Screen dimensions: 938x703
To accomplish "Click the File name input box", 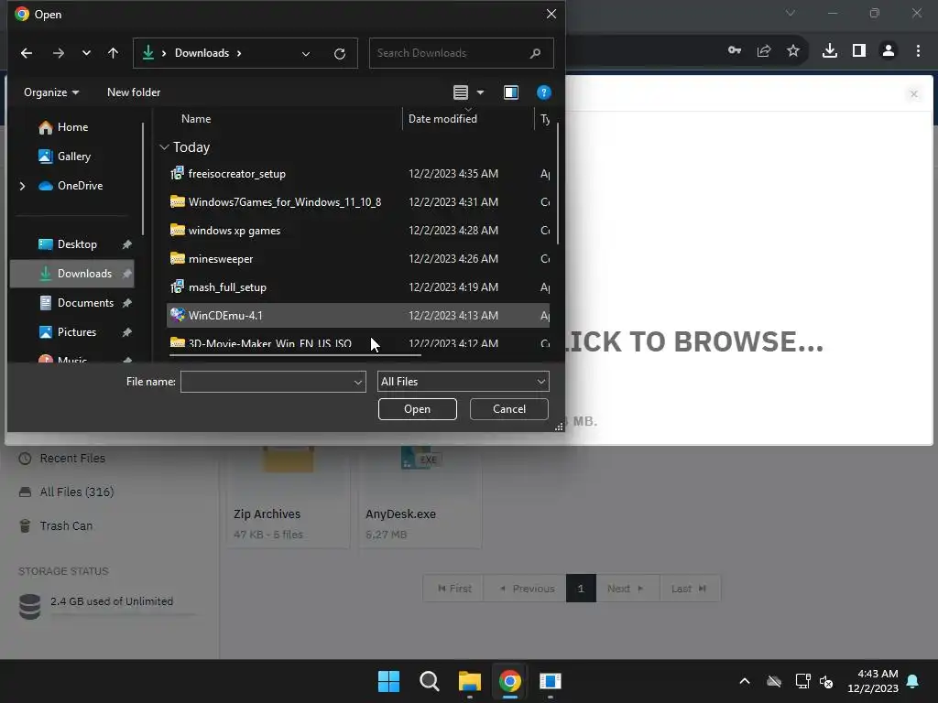I will pyautogui.click(x=267, y=382).
